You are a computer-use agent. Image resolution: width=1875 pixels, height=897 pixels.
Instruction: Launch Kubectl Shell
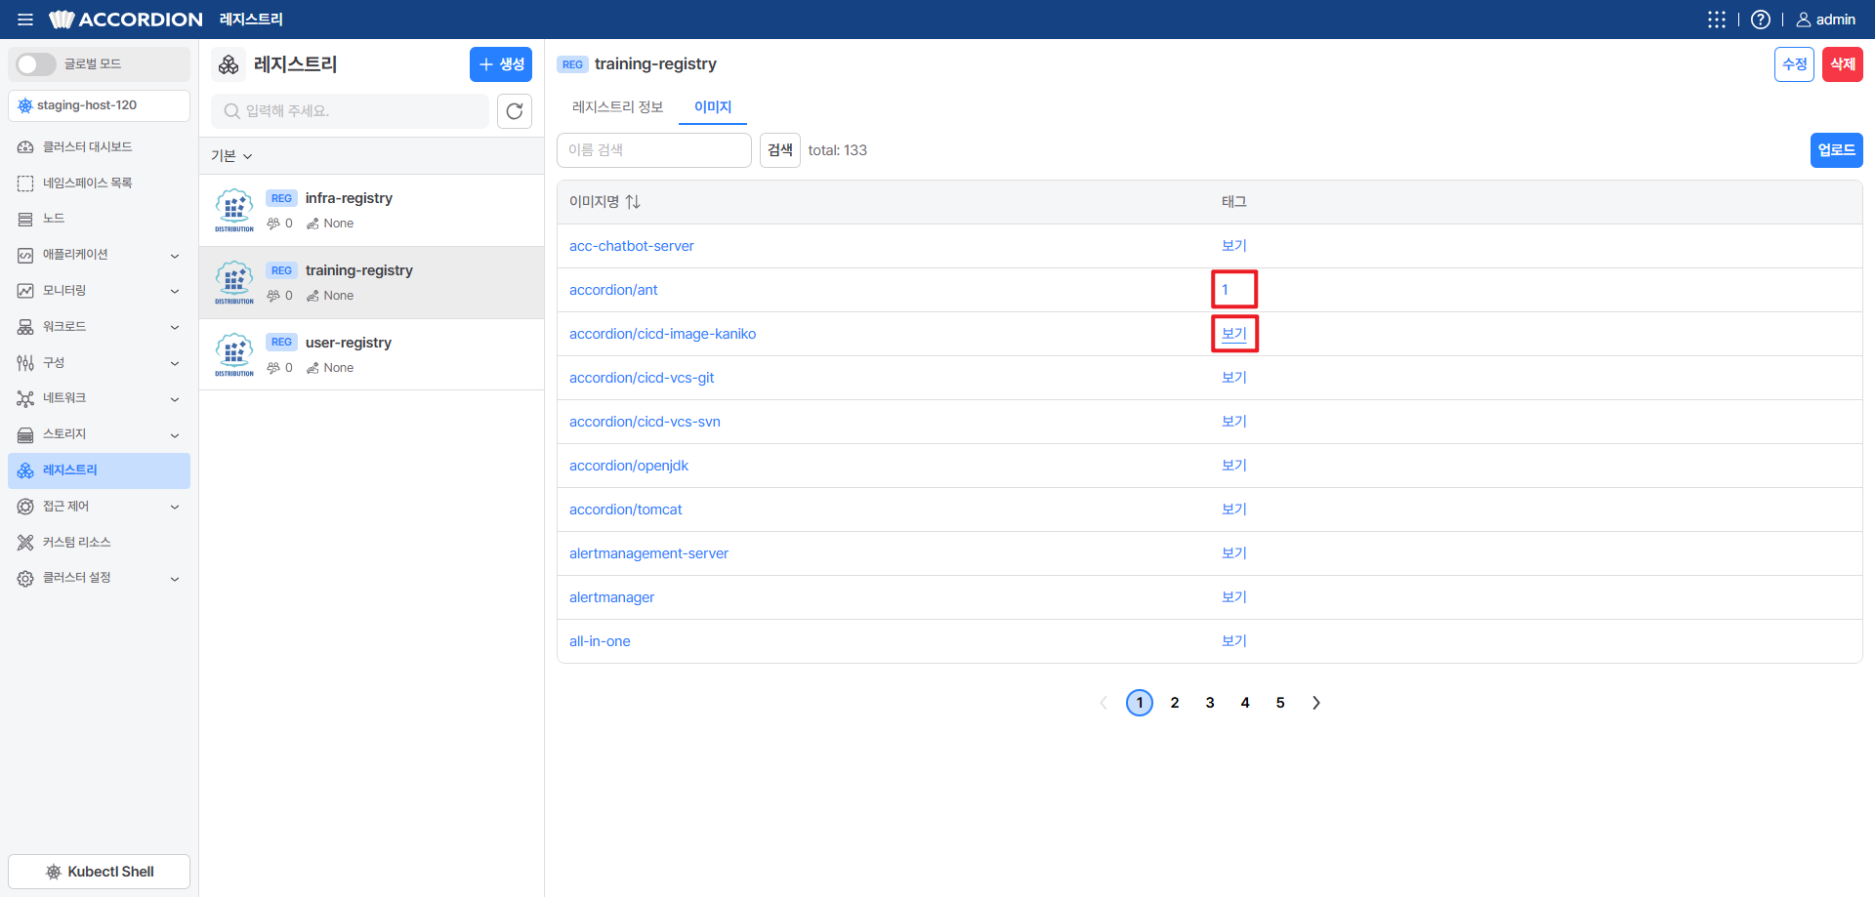coord(99,872)
